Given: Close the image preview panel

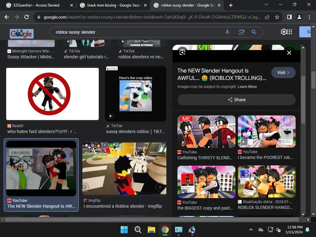Looking at the screenshot, I should pyautogui.click(x=289, y=53).
